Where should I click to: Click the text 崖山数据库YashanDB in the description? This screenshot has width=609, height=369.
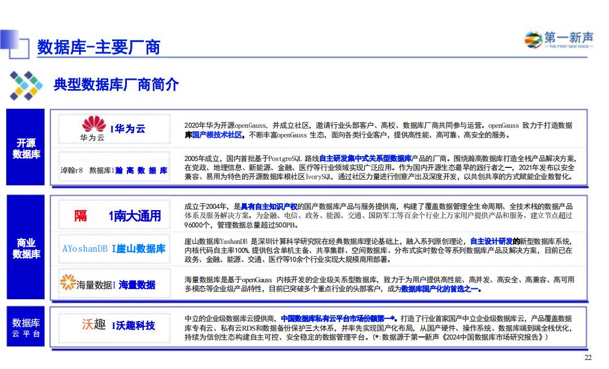click(x=215, y=241)
